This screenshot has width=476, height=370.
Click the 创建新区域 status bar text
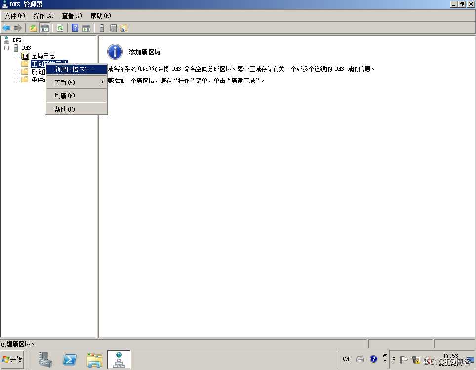(17, 344)
